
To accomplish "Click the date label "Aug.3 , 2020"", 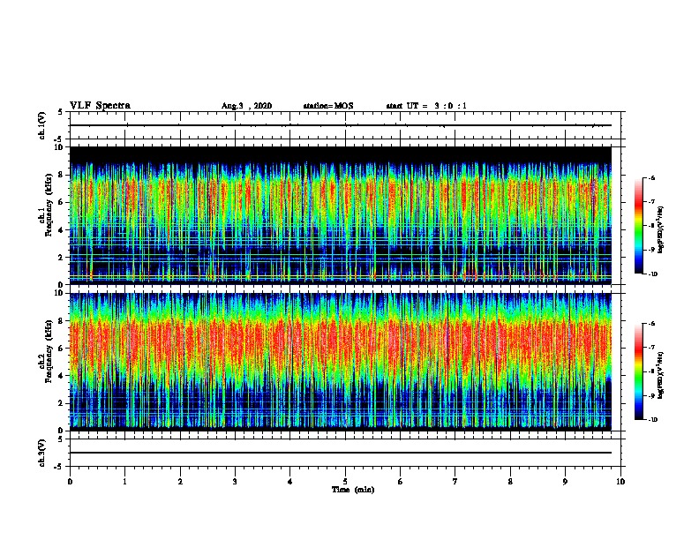I will coord(246,106).
